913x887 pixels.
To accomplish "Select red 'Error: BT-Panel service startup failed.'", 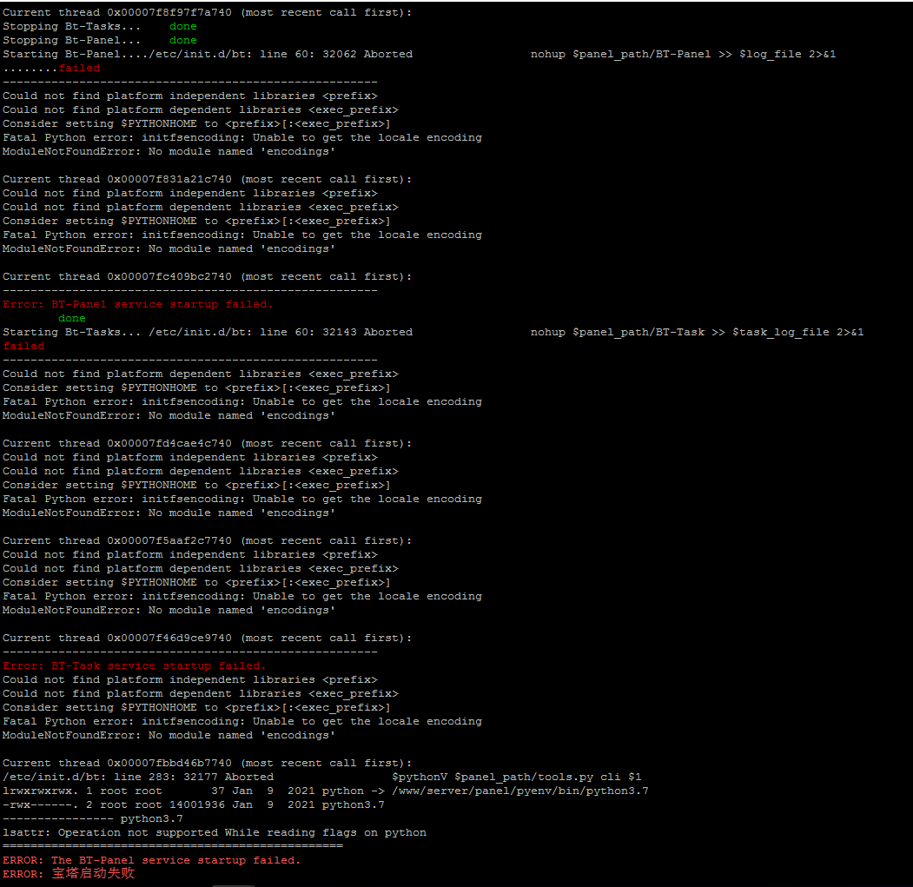I will [137, 305].
